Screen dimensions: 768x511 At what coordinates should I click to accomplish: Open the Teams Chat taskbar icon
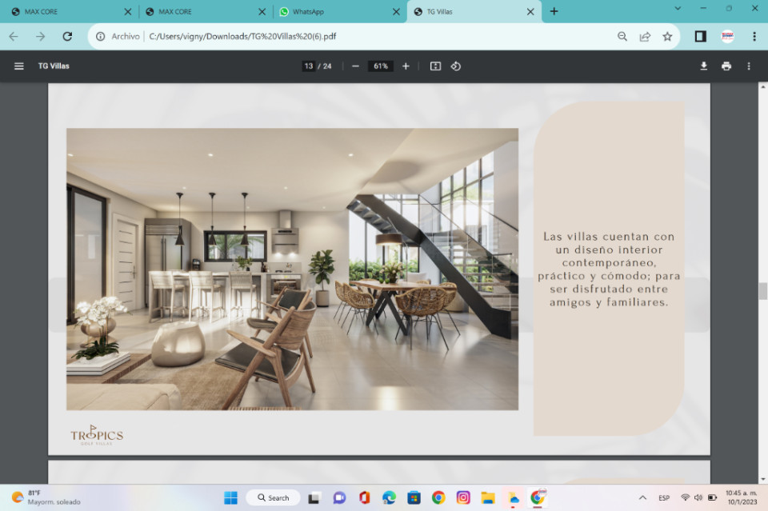[339, 497]
